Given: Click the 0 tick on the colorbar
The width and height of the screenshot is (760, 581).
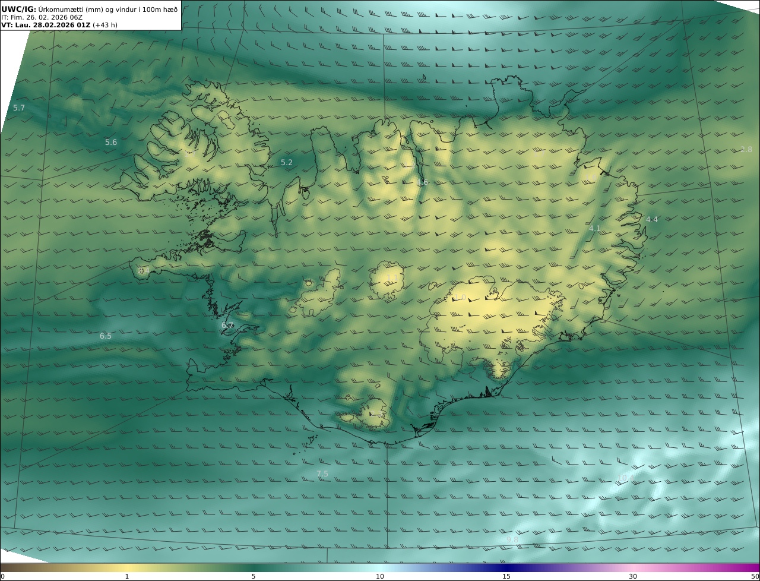Looking at the screenshot, I should pyautogui.click(x=2, y=576).
